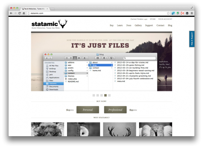
Task: Select the fifth slideshow dot
Action: (109, 95)
